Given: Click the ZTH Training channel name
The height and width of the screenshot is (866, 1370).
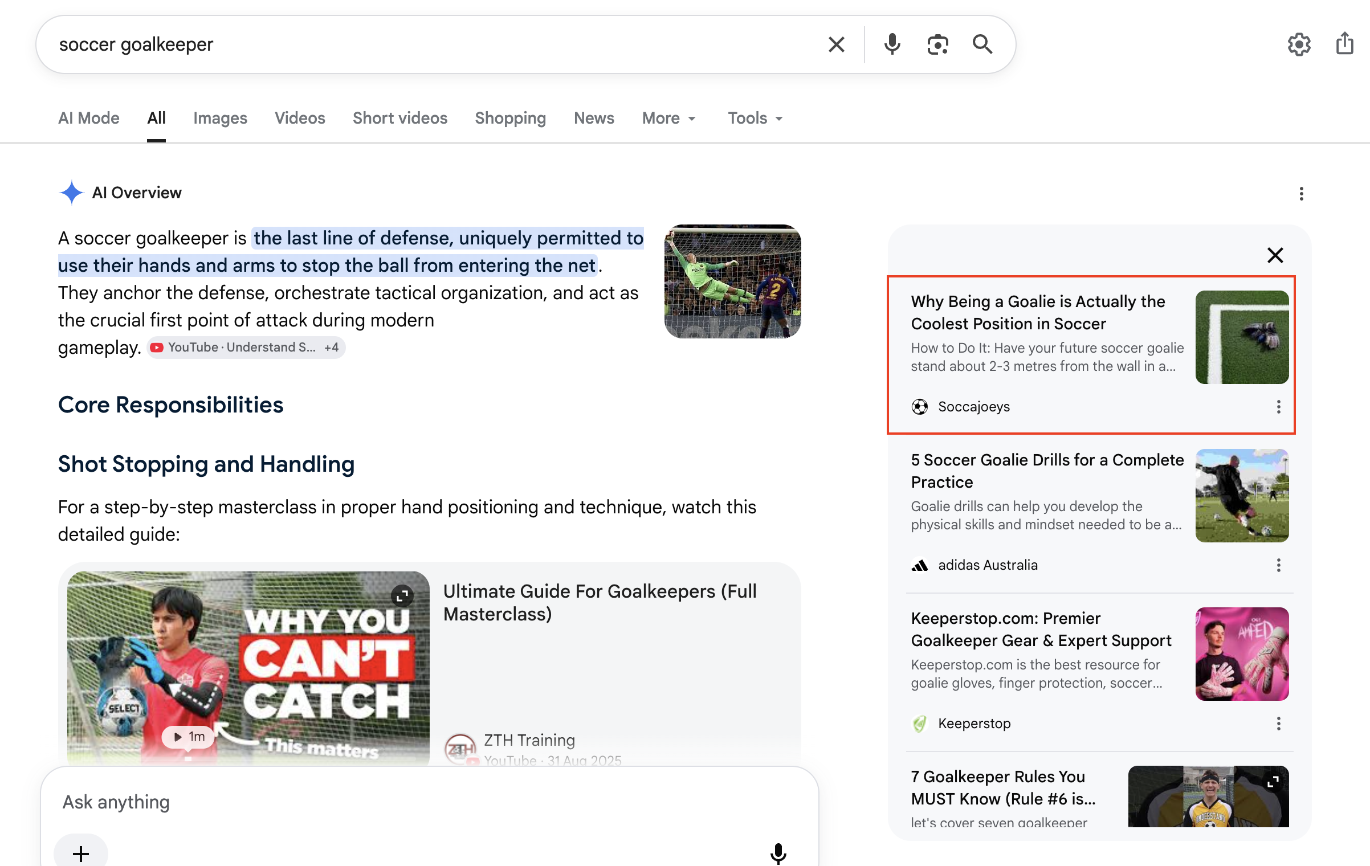Looking at the screenshot, I should [x=529, y=740].
